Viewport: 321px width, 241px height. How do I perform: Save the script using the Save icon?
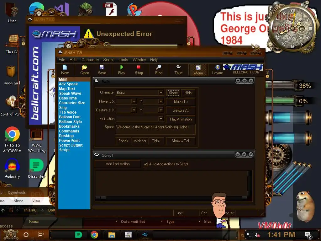click(102, 70)
